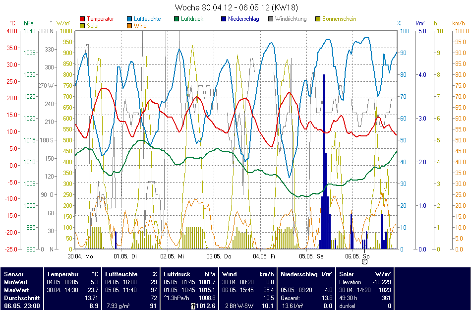471x310 pixels.
Task: Click the average temperature value 13.71
Action: (x=92, y=298)
